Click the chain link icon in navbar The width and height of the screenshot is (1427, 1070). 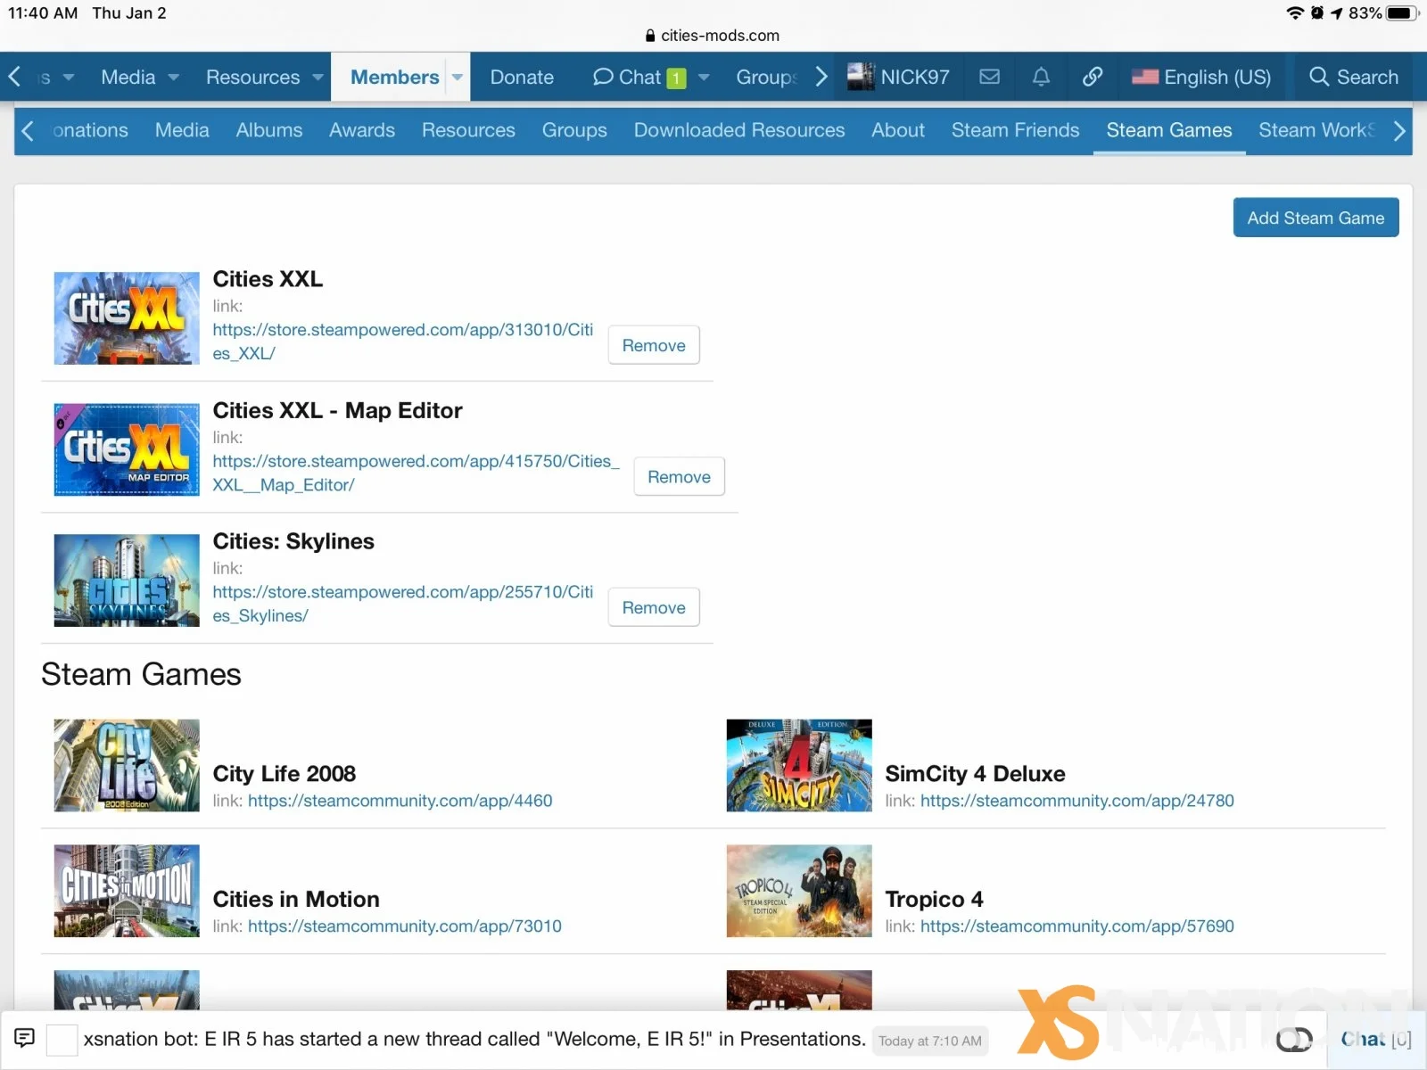pyautogui.click(x=1092, y=77)
